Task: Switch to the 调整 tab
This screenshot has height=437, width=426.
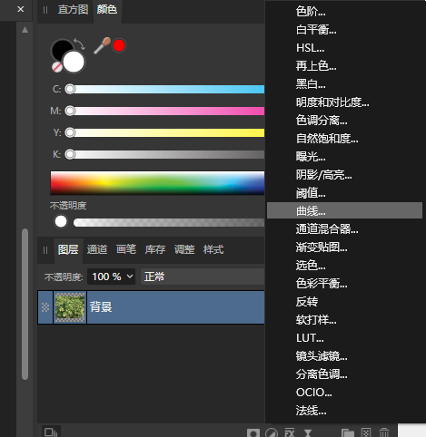Action: point(184,249)
